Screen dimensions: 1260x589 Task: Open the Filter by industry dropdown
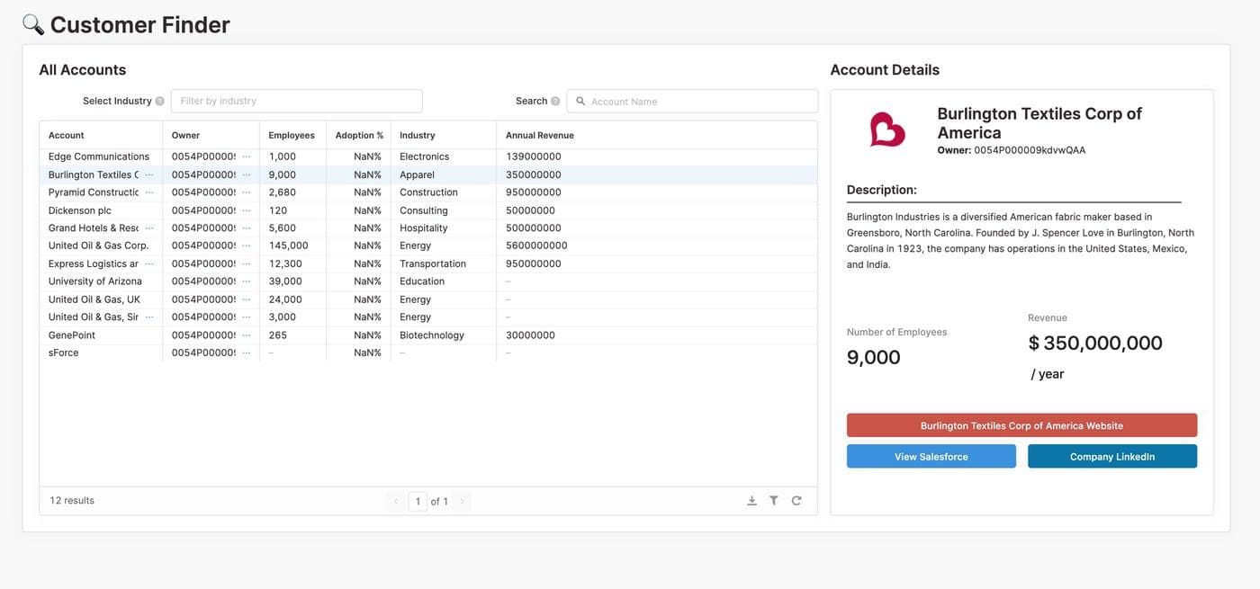296,101
